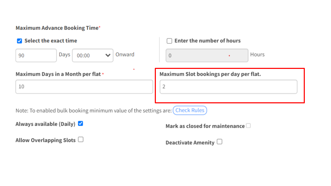The height and width of the screenshot is (186, 331).
Task: Check the Mark as closed for maintenance box
Action: 249,126
